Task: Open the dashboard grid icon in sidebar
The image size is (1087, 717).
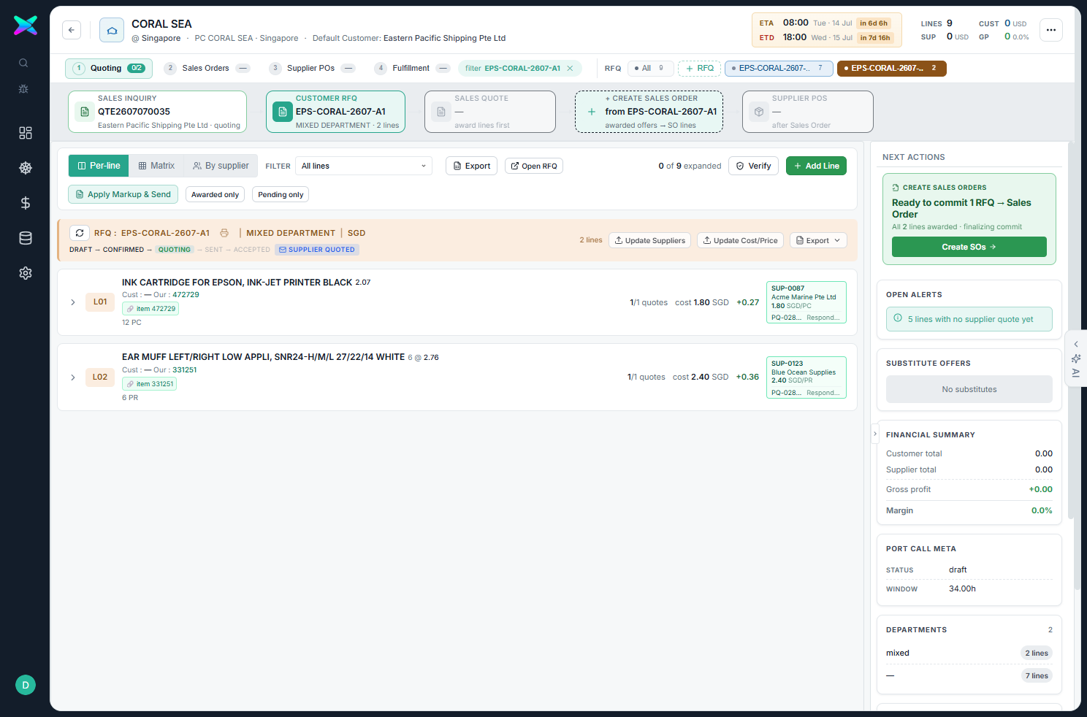Action: click(x=26, y=133)
